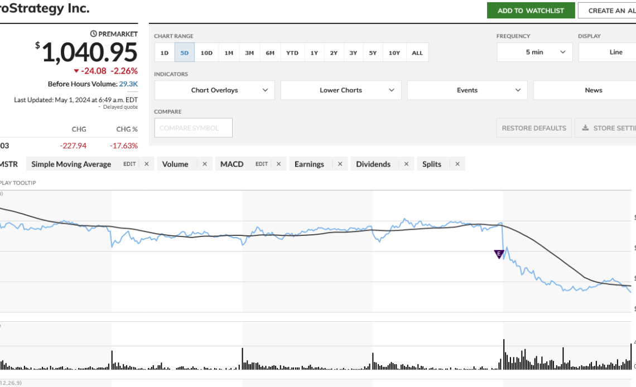636x387 pixels.
Task: Switch chart range to 3Y
Action: click(353, 52)
